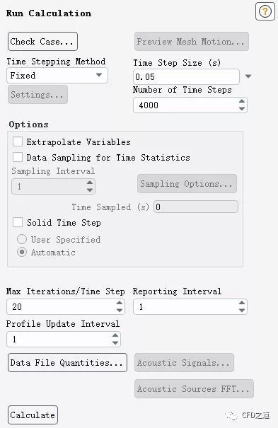
Task: Increase Number of Time Steps with up arrow
Action: point(242,102)
